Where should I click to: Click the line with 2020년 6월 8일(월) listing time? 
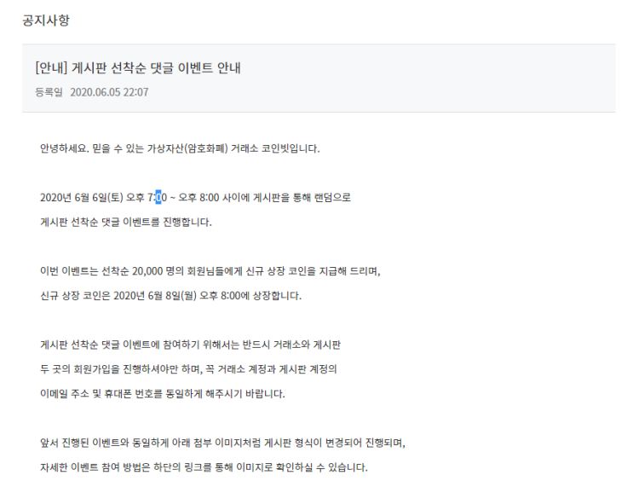[170, 295]
